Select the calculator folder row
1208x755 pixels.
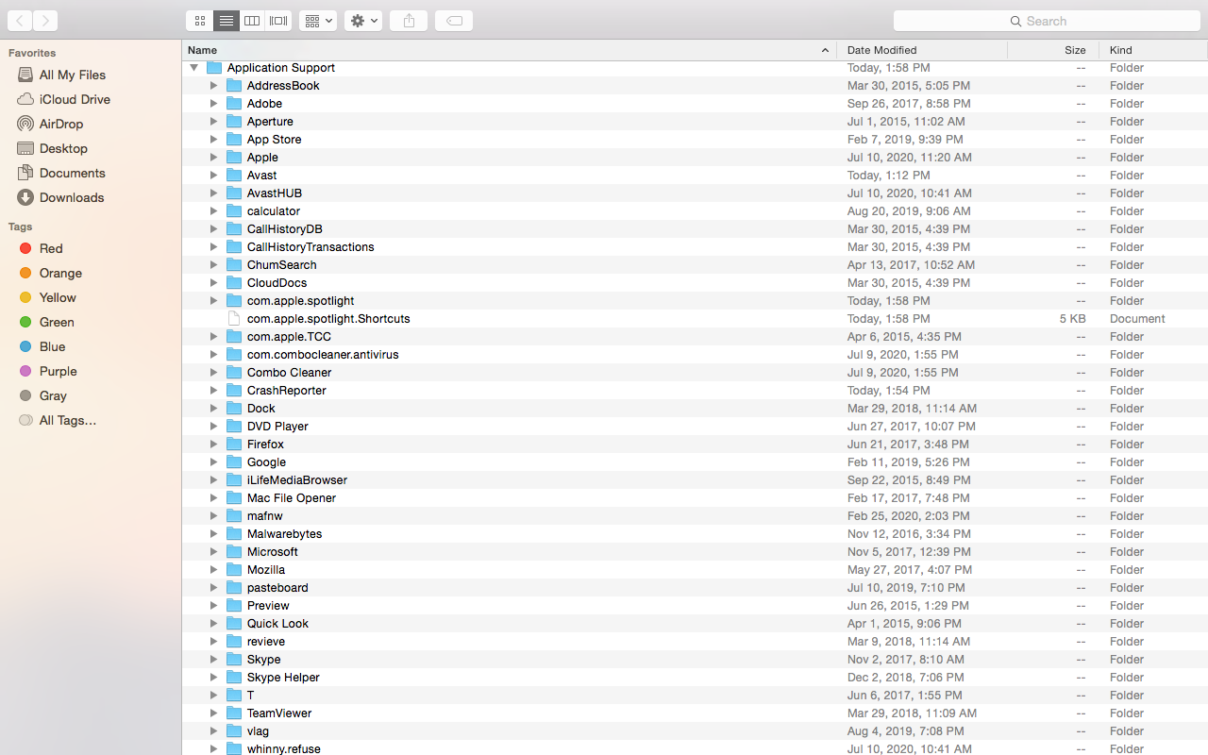point(695,211)
